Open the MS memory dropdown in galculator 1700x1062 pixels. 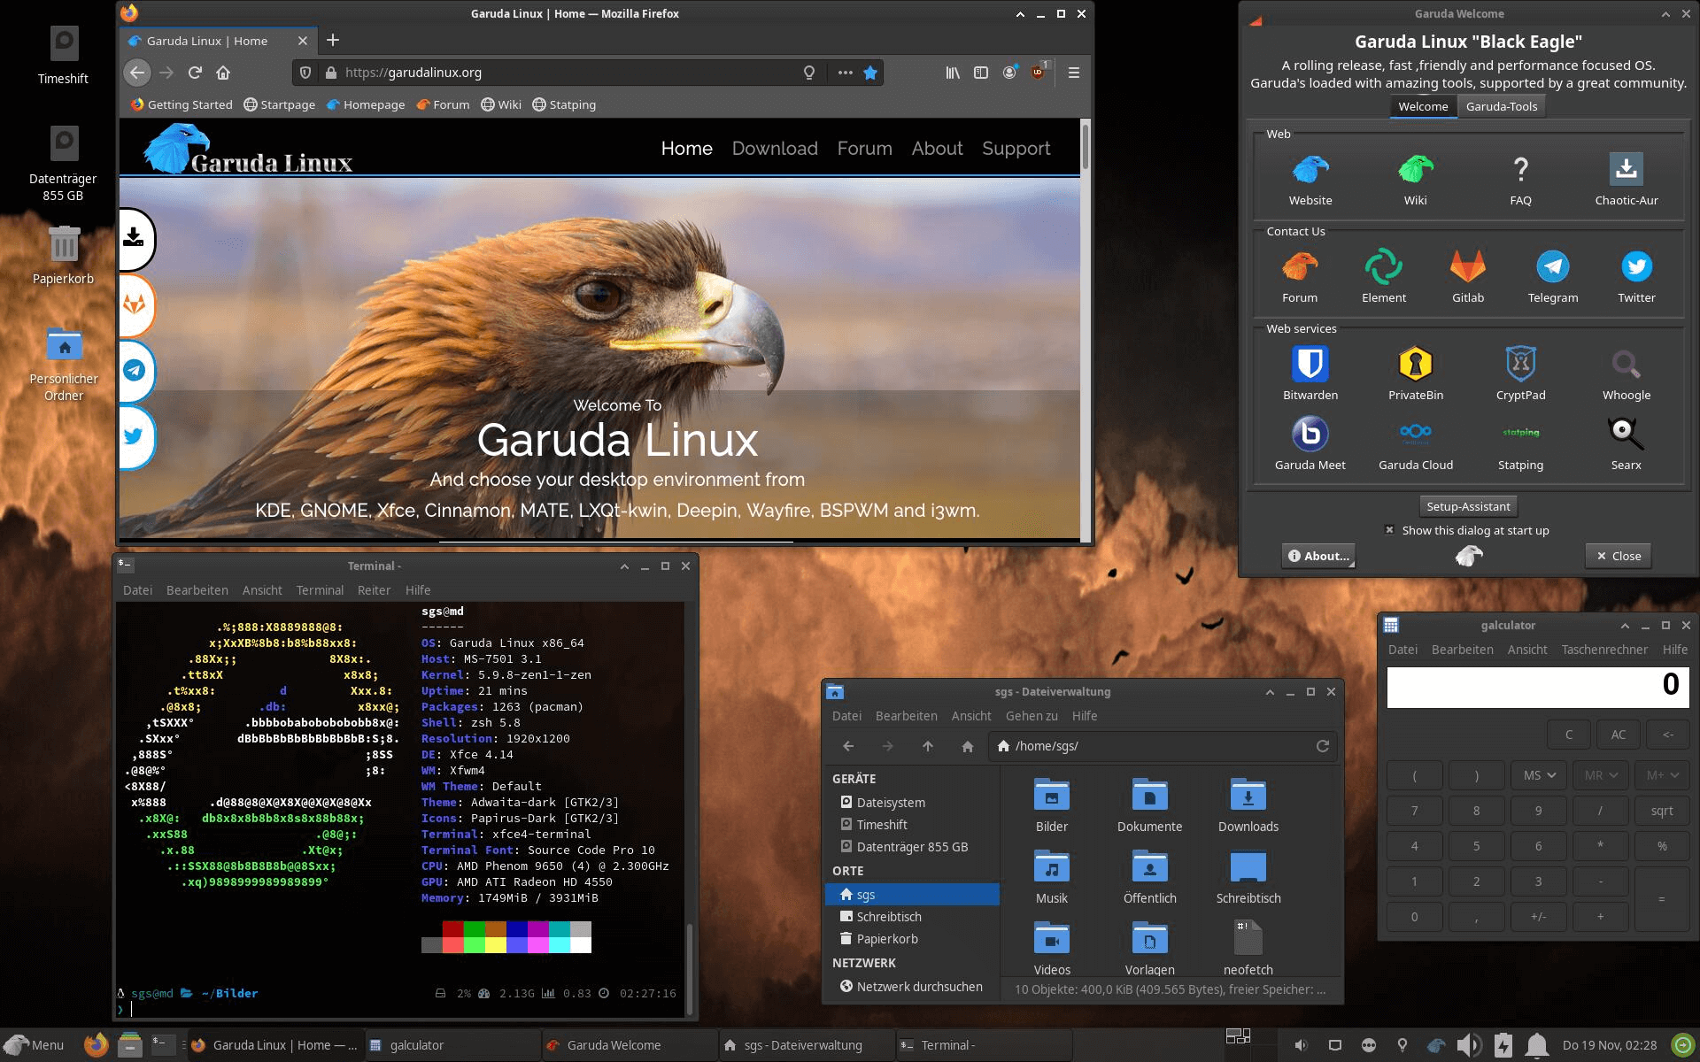1538,774
